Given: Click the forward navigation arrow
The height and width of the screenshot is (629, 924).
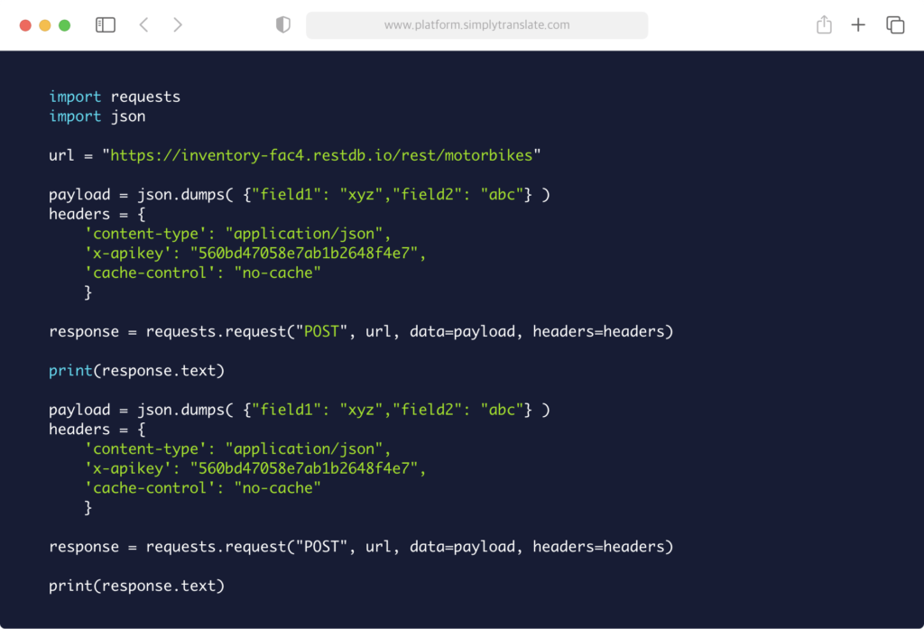Looking at the screenshot, I should pyautogui.click(x=178, y=24).
